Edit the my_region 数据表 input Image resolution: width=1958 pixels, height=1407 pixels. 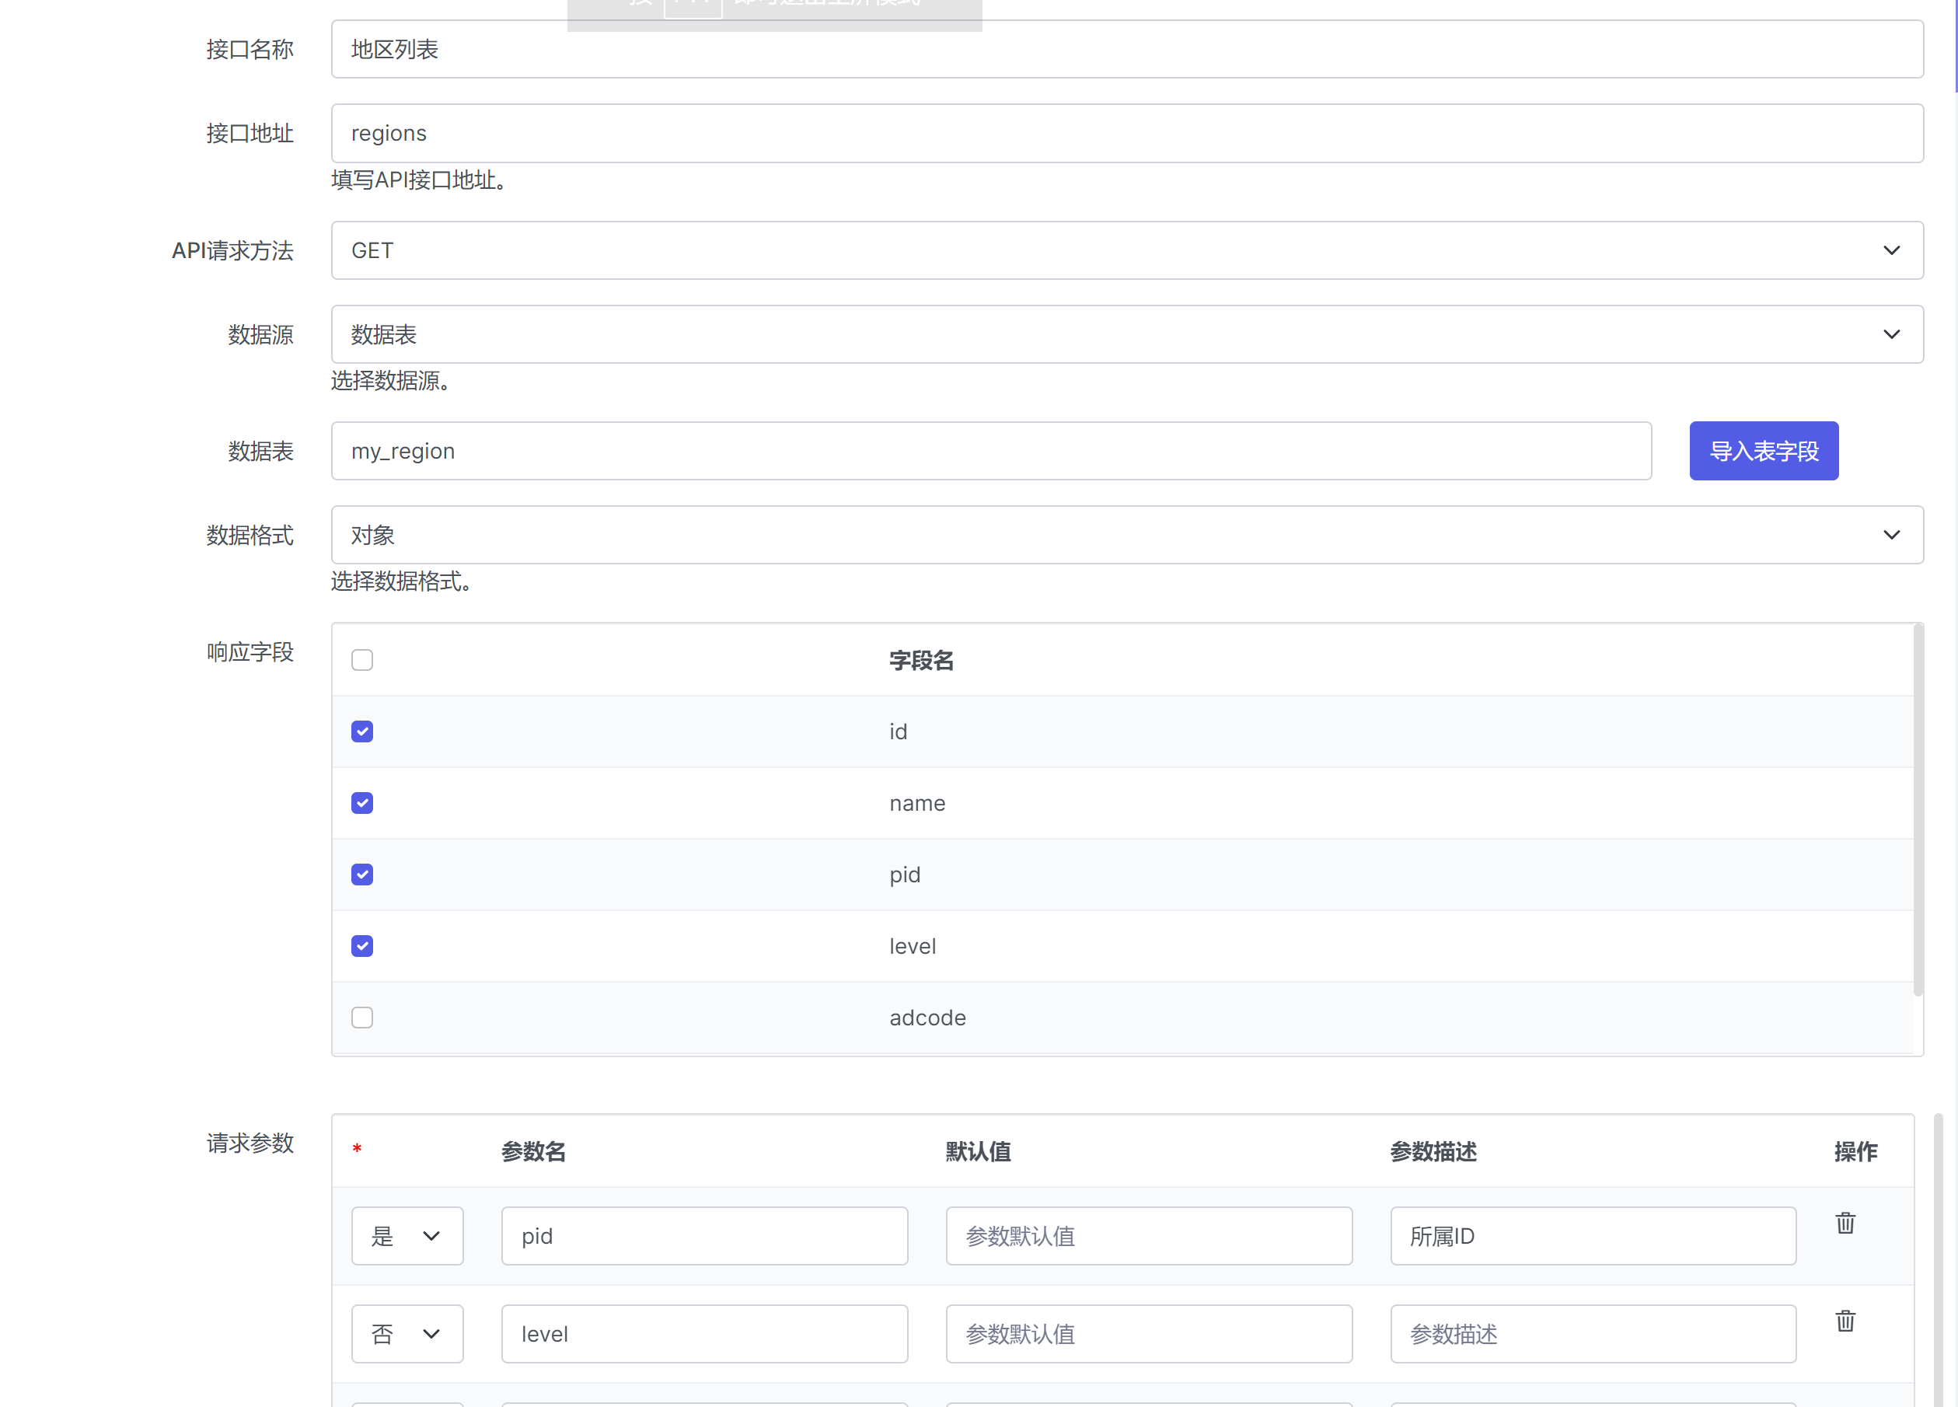tap(990, 451)
